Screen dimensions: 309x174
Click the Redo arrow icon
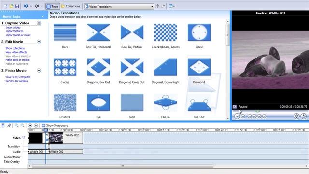(37, 6)
